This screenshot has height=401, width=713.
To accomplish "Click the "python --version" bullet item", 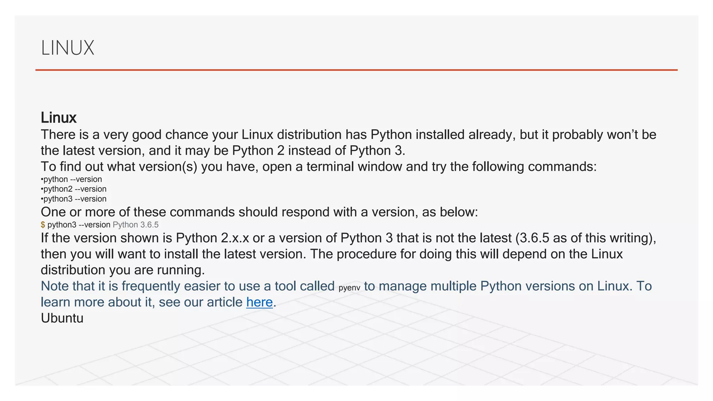I will (x=72, y=179).
